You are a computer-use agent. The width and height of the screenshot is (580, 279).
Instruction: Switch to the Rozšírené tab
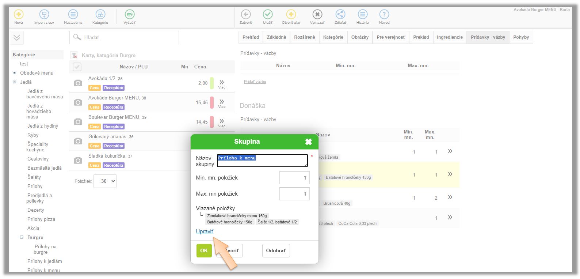coord(304,37)
